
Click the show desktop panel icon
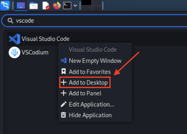click(x=21, y=6)
